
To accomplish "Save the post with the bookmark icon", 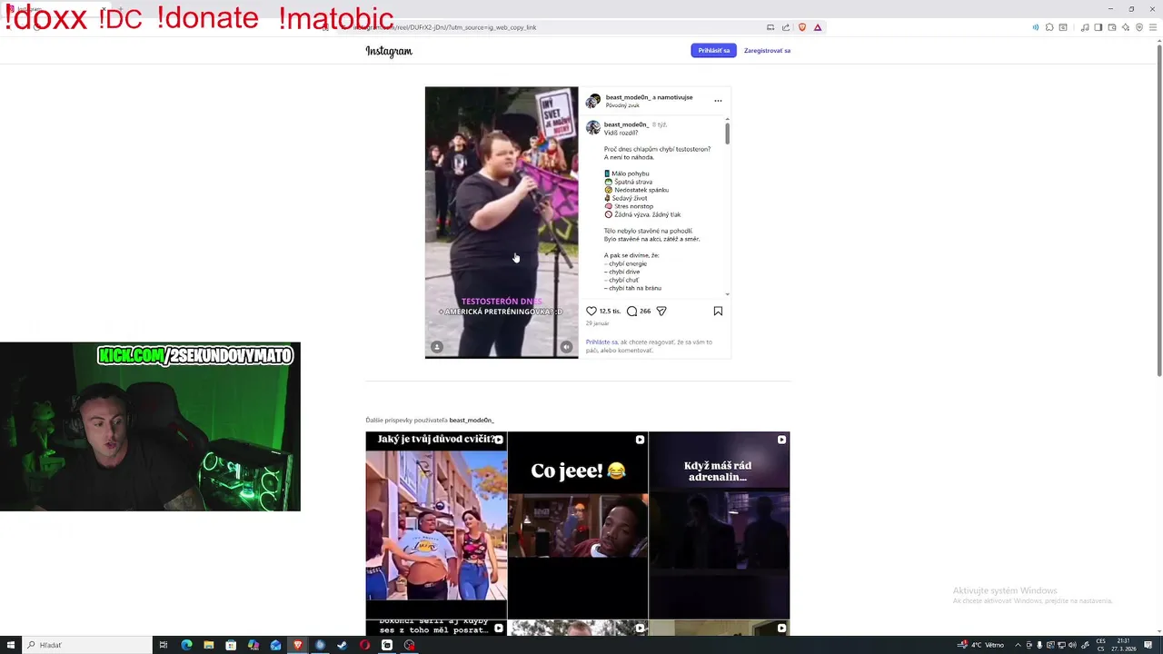I will (x=718, y=311).
